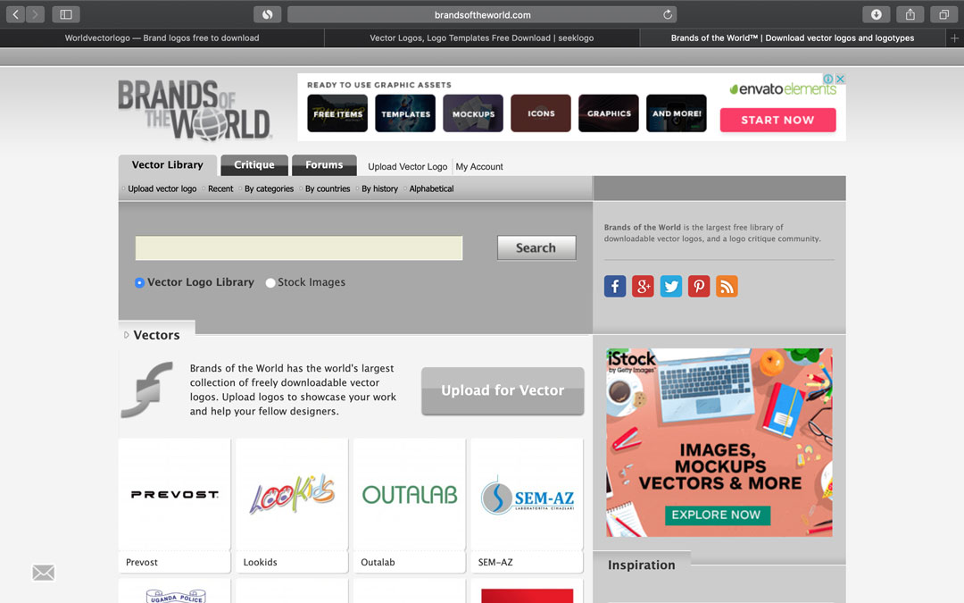Click the Upload for Vector button
The height and width of the screenshot is (603, 964).
click(503, 390)
